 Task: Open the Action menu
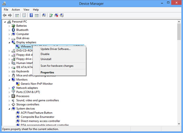point(16,10)
